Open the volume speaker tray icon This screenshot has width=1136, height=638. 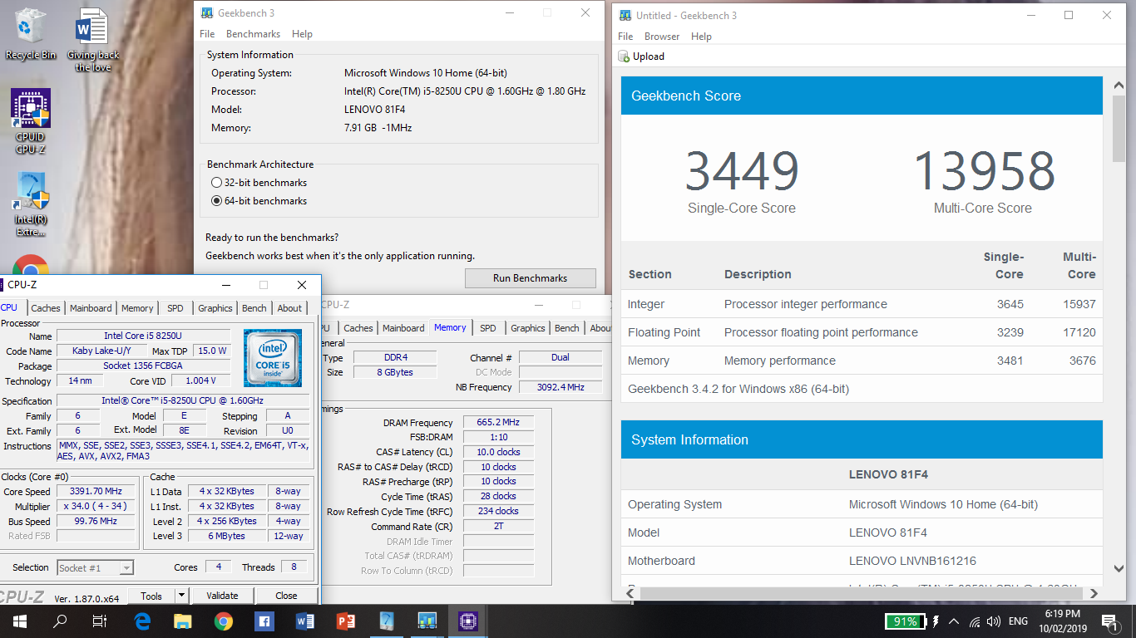[x=993, y=621]
